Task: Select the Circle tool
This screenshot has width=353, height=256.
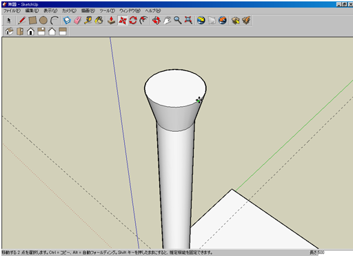Action: click(x=43, y=21)
